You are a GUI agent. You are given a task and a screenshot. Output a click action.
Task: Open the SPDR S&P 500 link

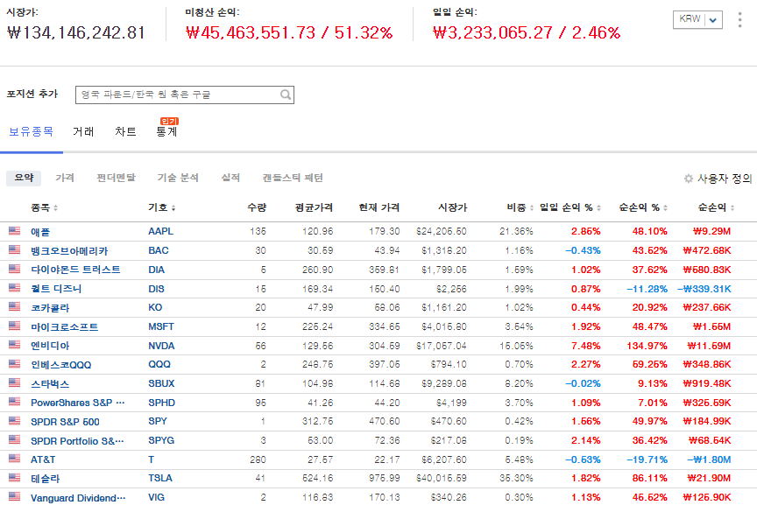pyautogui.click(x=65, y=422)
